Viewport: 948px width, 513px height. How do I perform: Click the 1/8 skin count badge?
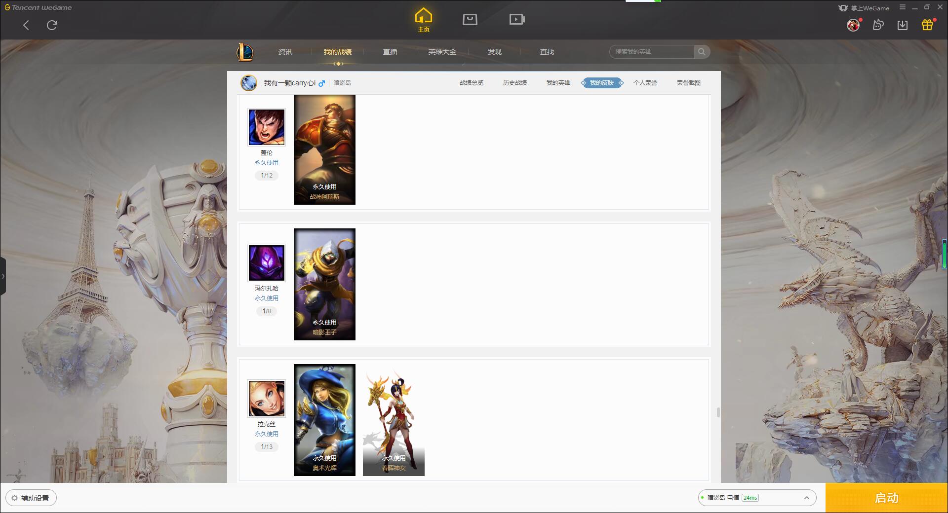pyautogui.click(x=267, y=311)
